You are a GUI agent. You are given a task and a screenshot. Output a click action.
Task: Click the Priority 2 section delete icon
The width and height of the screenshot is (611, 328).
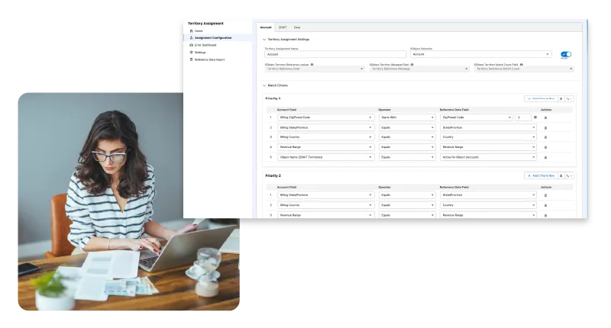click(x=561, y=175)
